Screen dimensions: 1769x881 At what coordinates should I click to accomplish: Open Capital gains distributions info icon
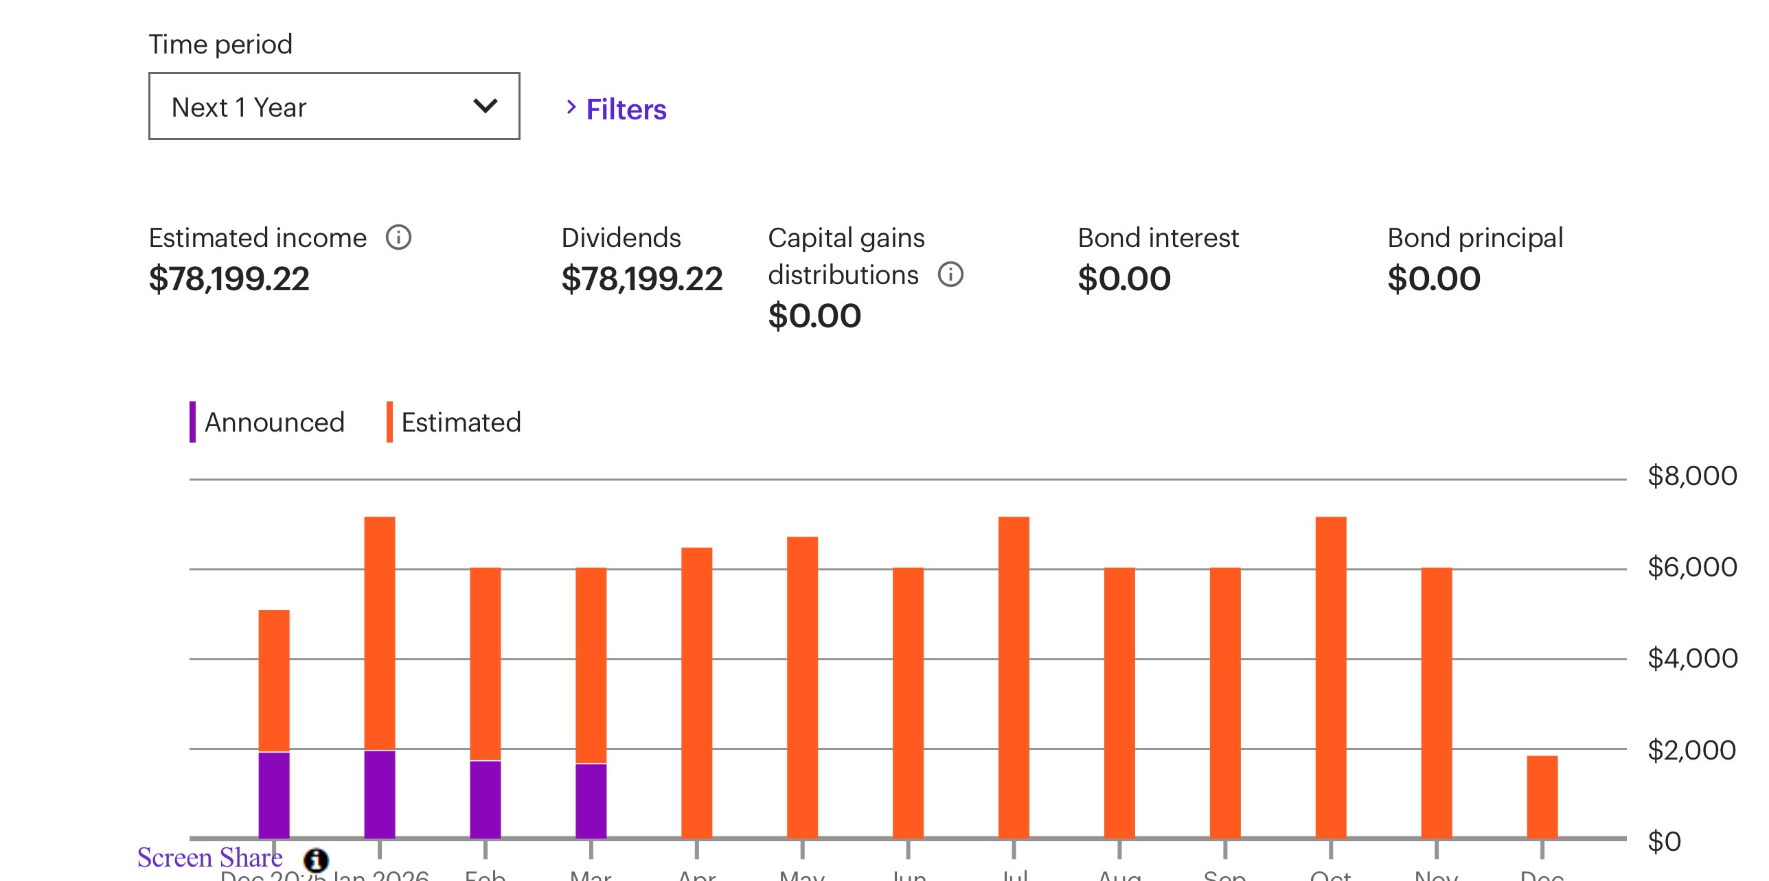(950, 274)
